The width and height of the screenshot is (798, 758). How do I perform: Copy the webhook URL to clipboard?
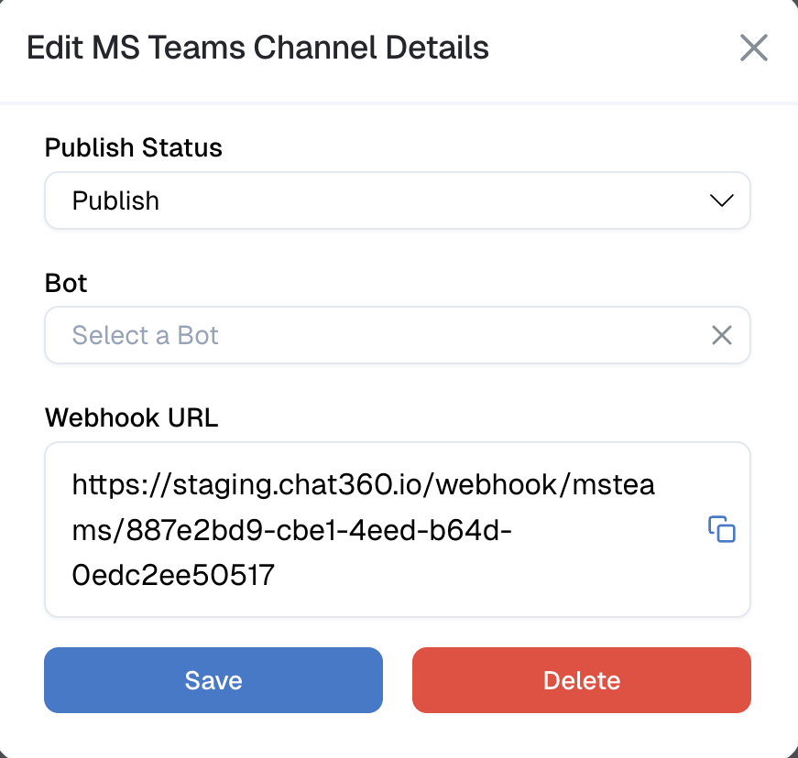click(x=722, y=530)
